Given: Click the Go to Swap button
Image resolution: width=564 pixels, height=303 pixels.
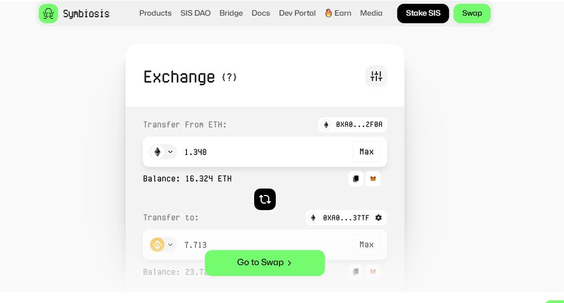Looking at the screenshot, I should (265, 262).
